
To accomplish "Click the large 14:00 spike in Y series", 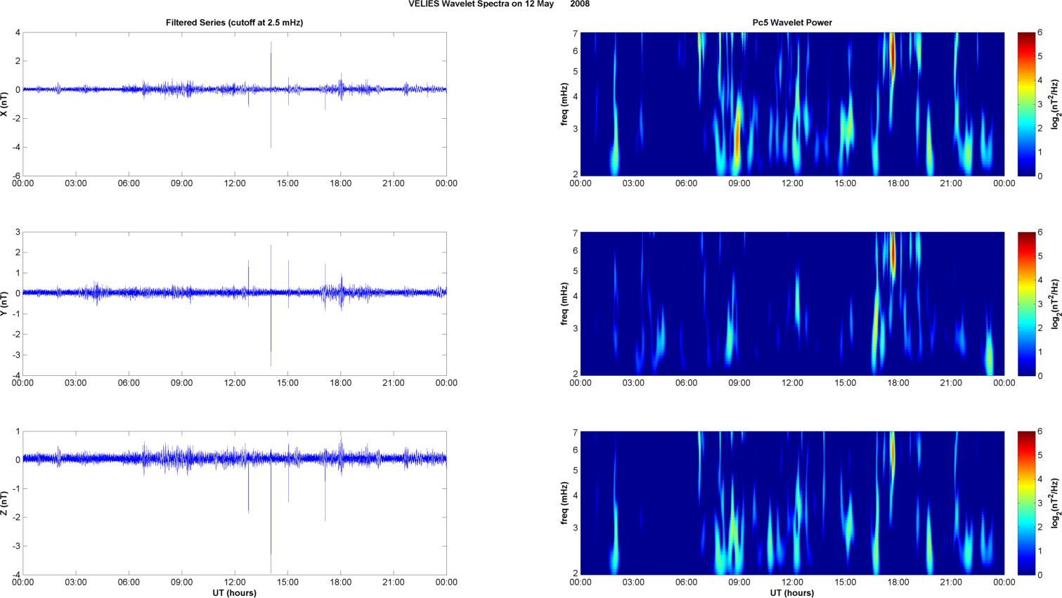I will click(x=271, y=306).
